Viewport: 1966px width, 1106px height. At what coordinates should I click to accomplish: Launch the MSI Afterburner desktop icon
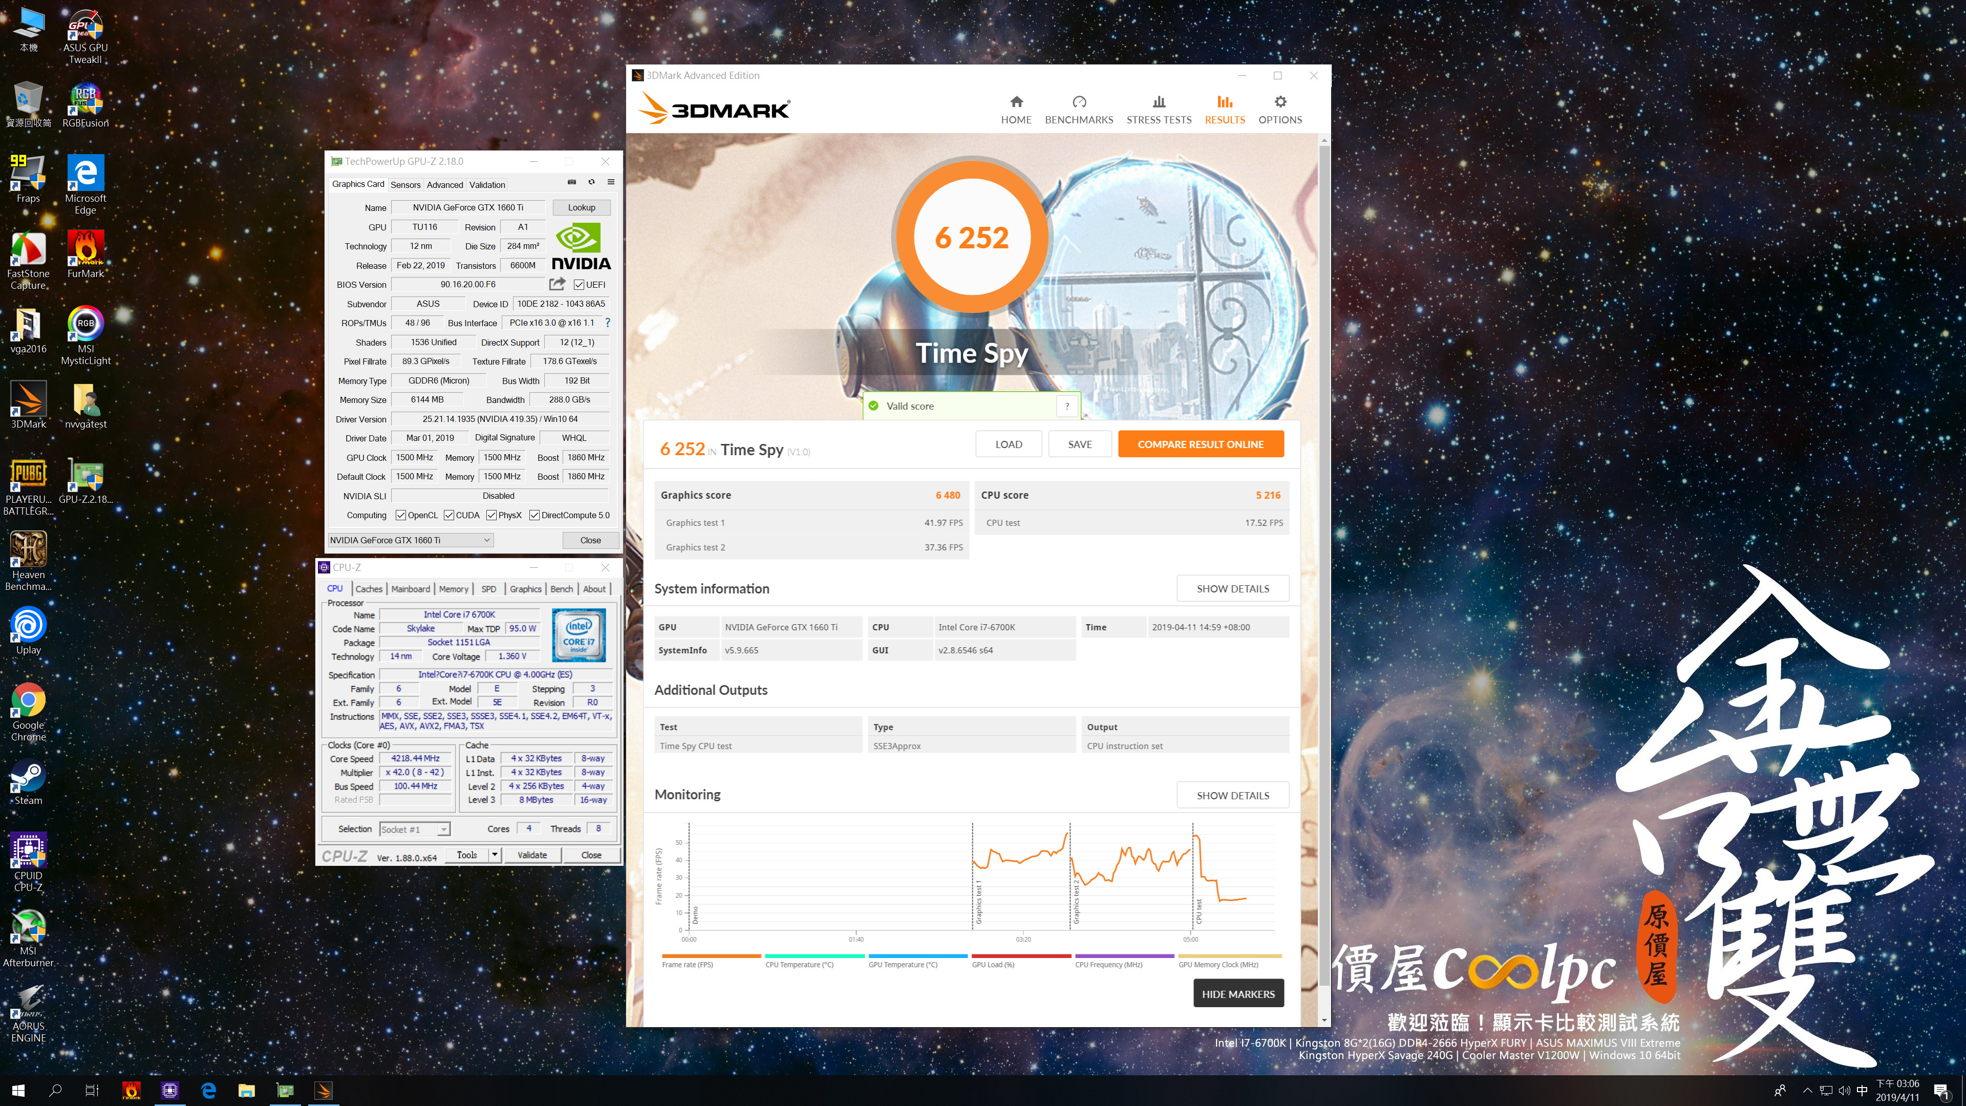pyautogui.click(x=28, y=938)
